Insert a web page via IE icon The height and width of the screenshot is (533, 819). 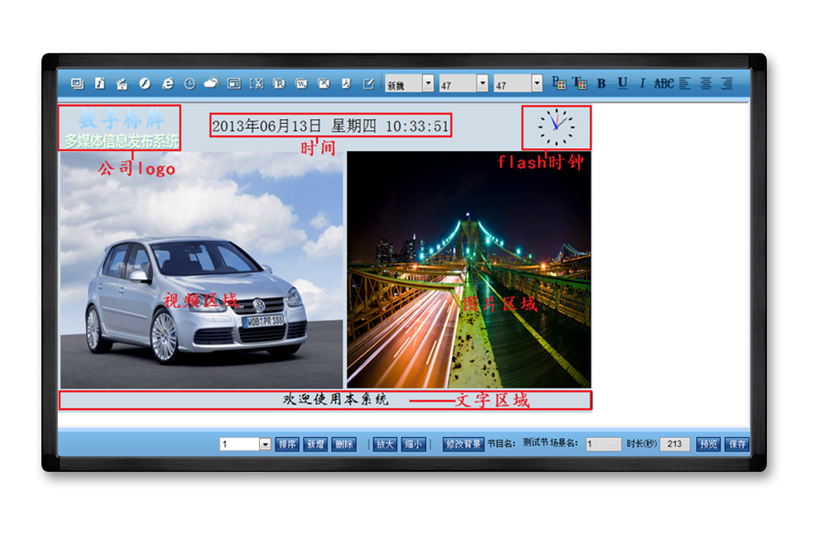point(167,83)
